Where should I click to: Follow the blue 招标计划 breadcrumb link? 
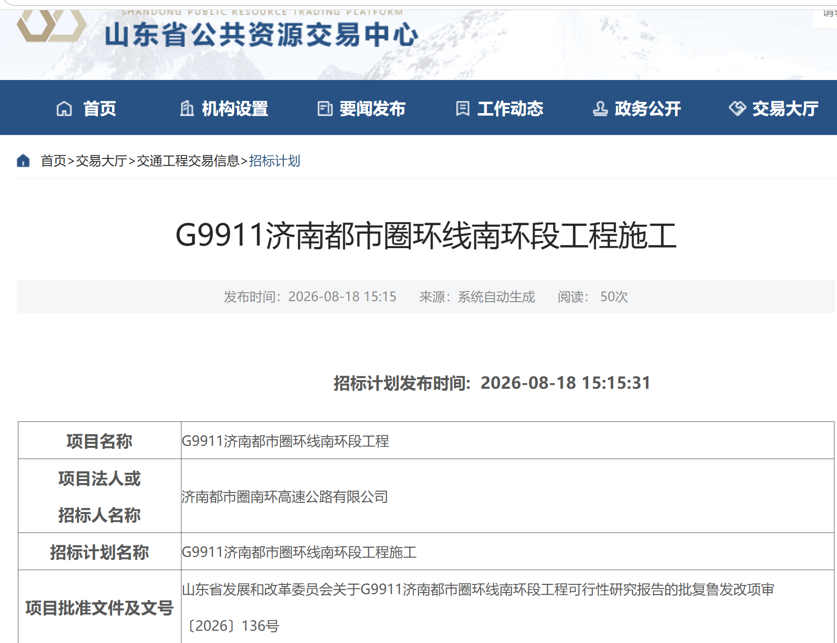coord(274,161)
